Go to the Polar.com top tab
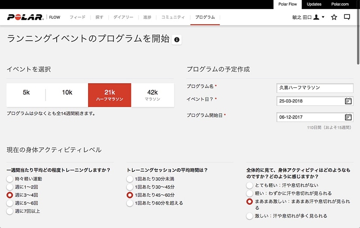This screenshot has height=228, width=360. pos(340,4)
